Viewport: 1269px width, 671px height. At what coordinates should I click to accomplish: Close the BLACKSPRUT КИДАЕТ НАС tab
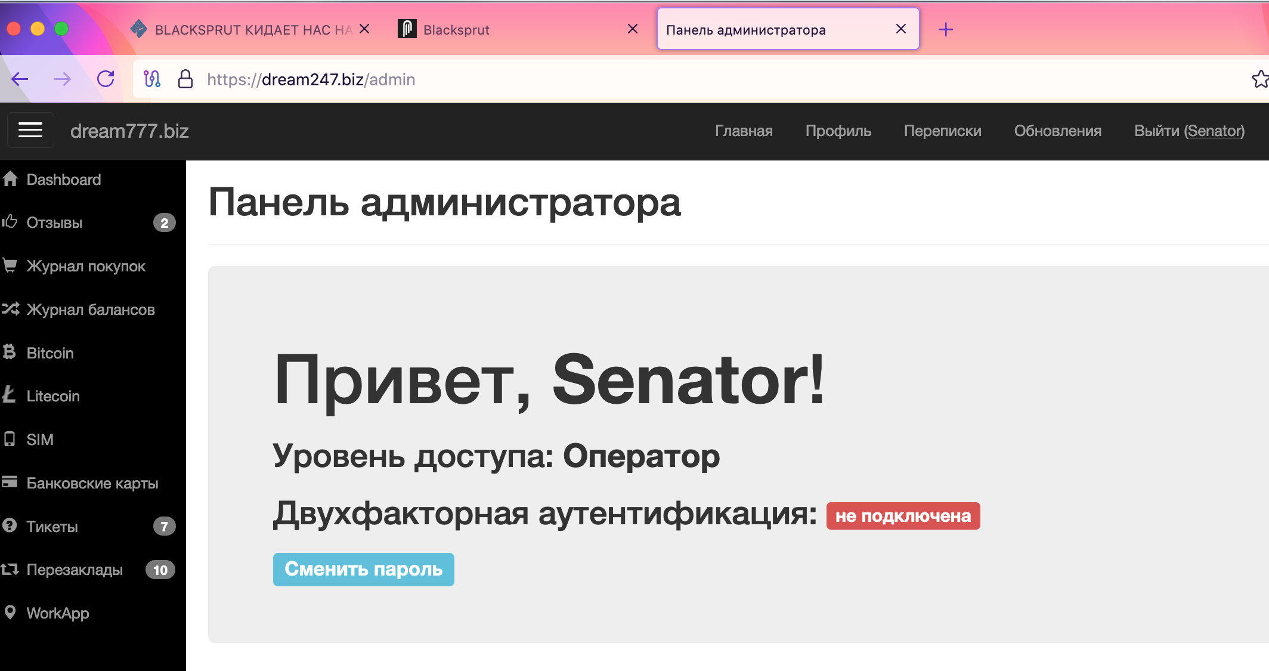(364, 29)
